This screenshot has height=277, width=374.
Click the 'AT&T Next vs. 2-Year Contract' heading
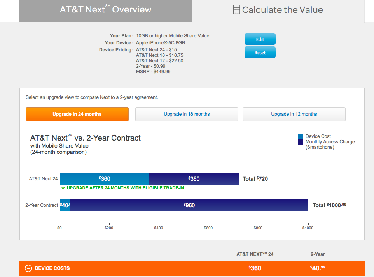click(x=86, y=138)
